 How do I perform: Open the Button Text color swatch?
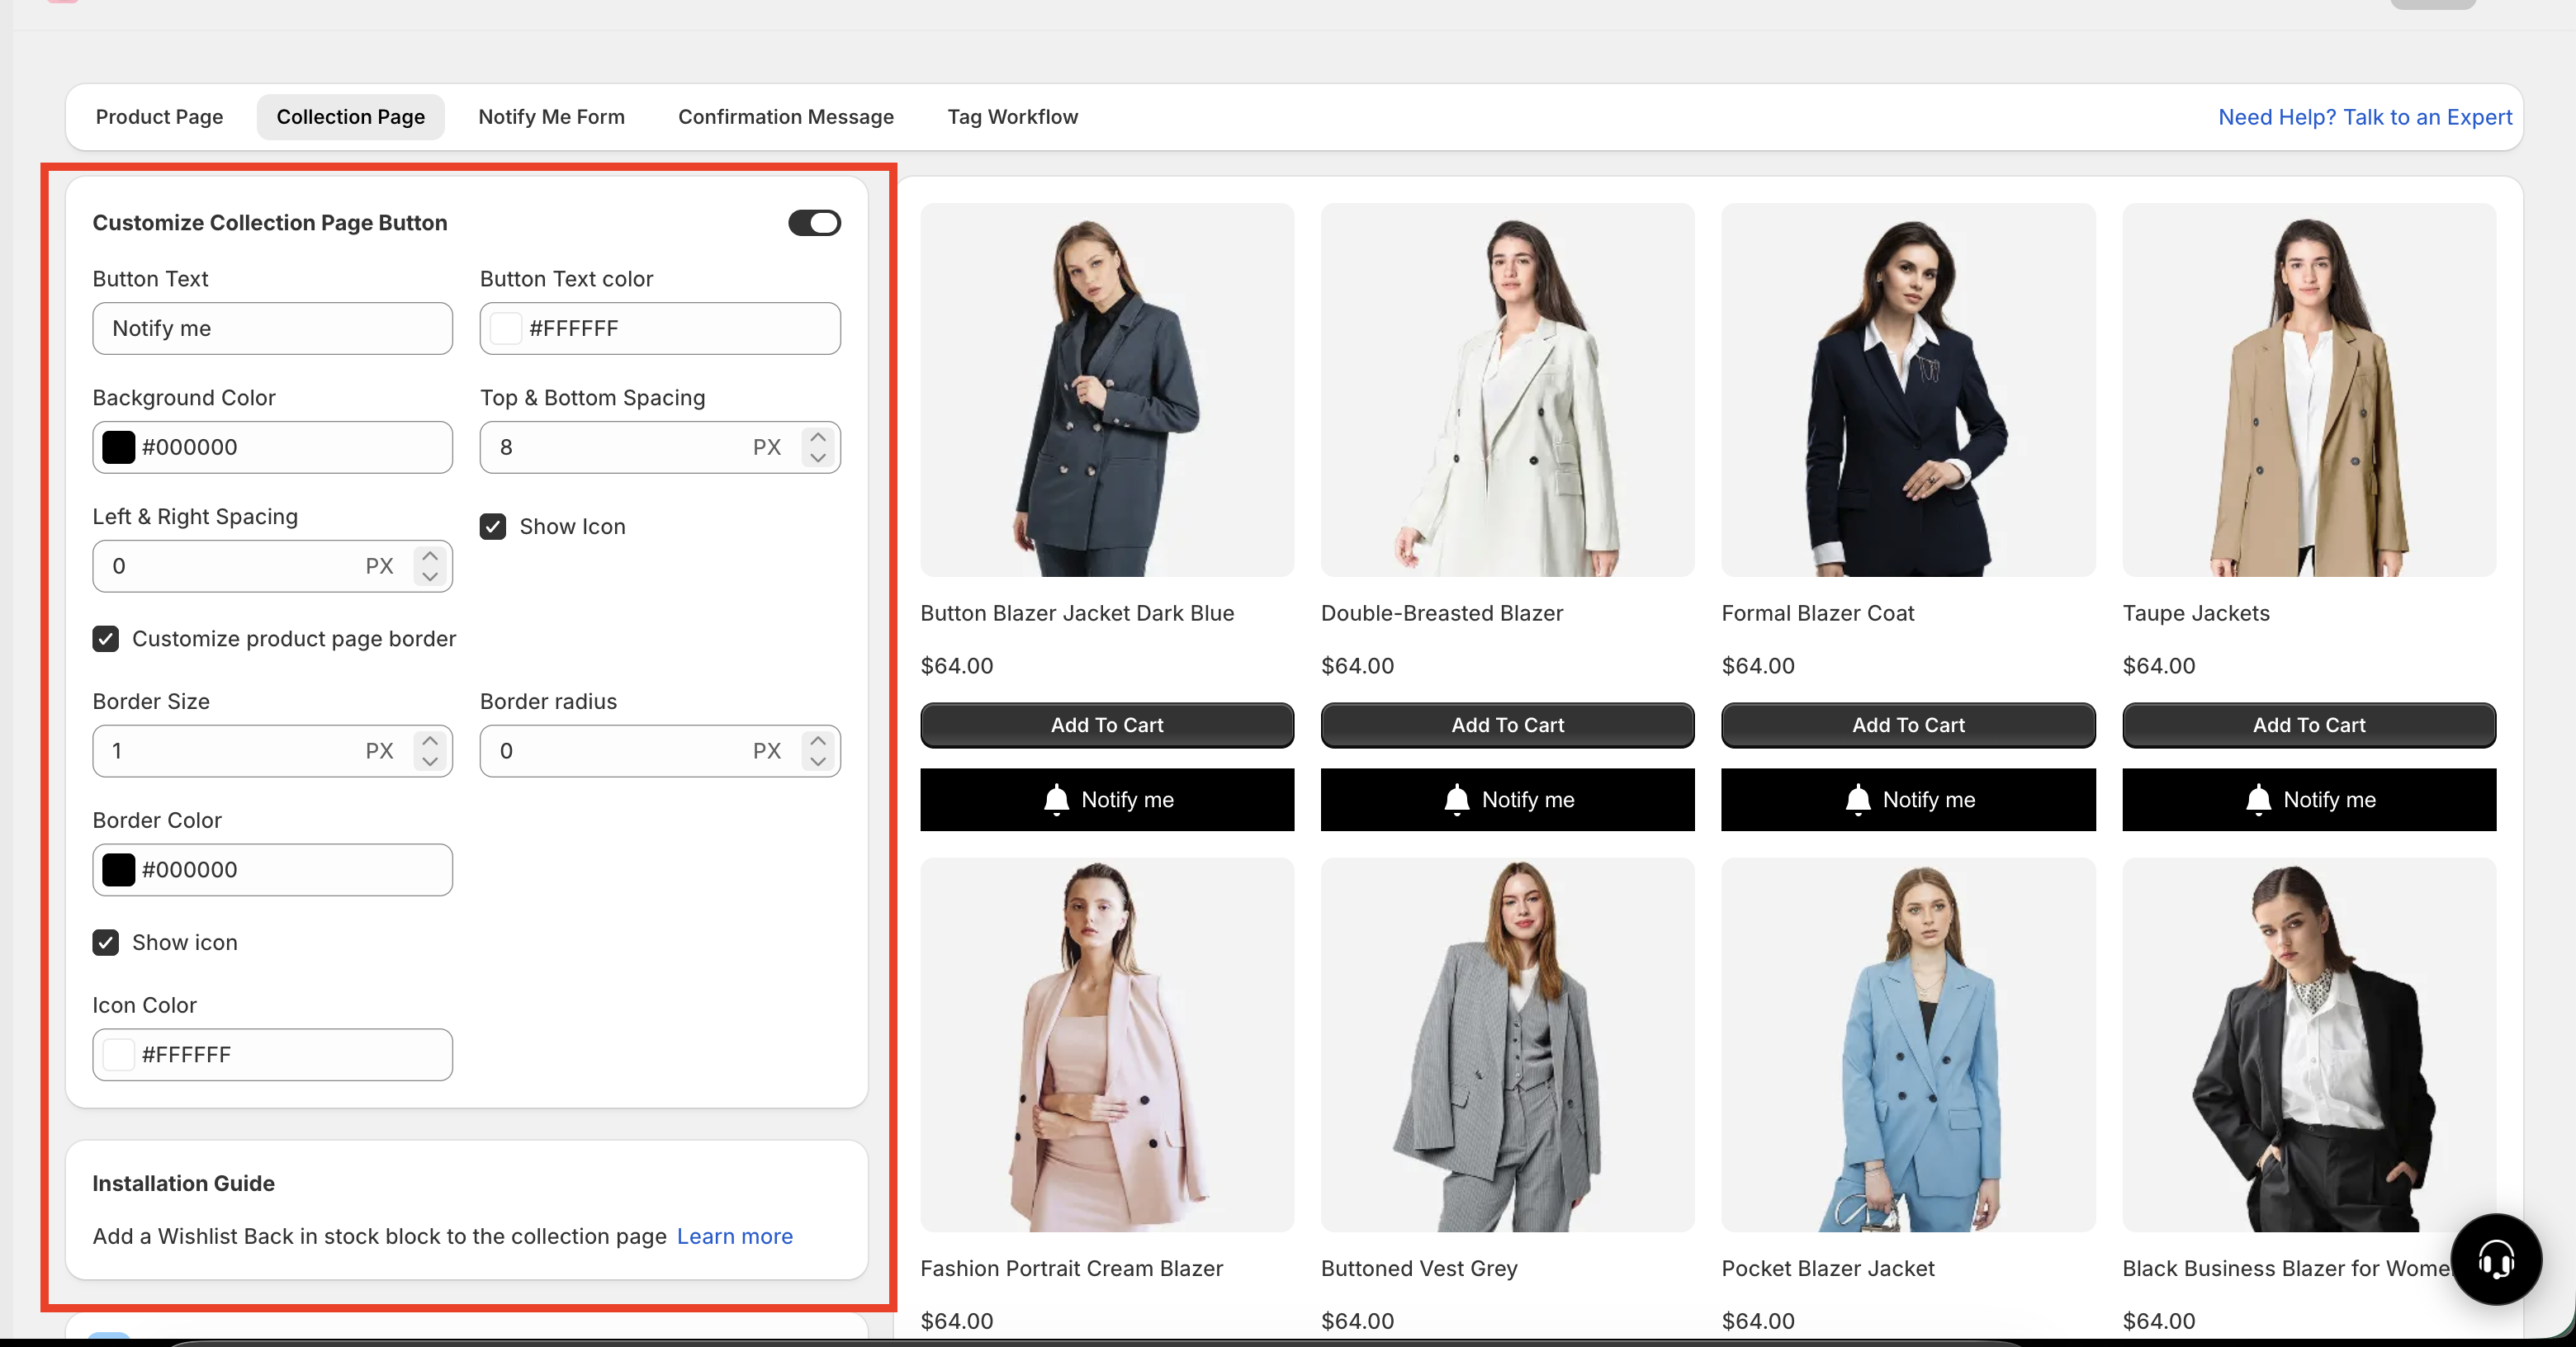pyautogui.click(x=506, y=328)
